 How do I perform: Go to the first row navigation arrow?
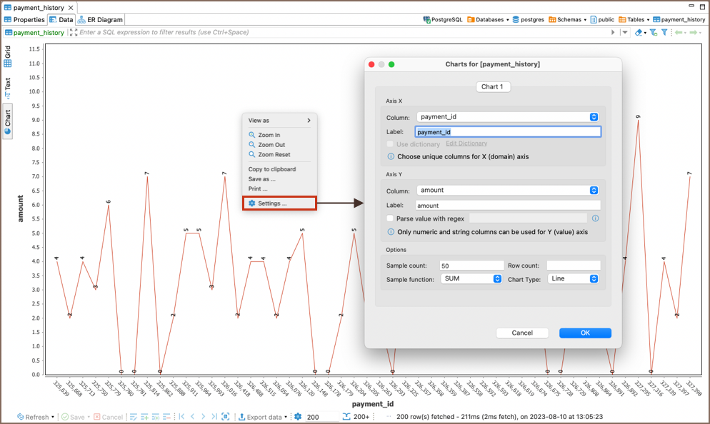[x=181, y=417]
